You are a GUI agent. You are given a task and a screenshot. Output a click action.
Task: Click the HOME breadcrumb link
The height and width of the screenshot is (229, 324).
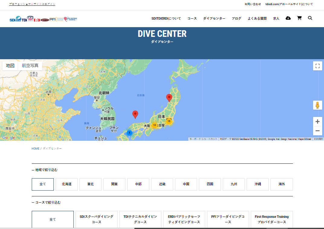[35, 149]
